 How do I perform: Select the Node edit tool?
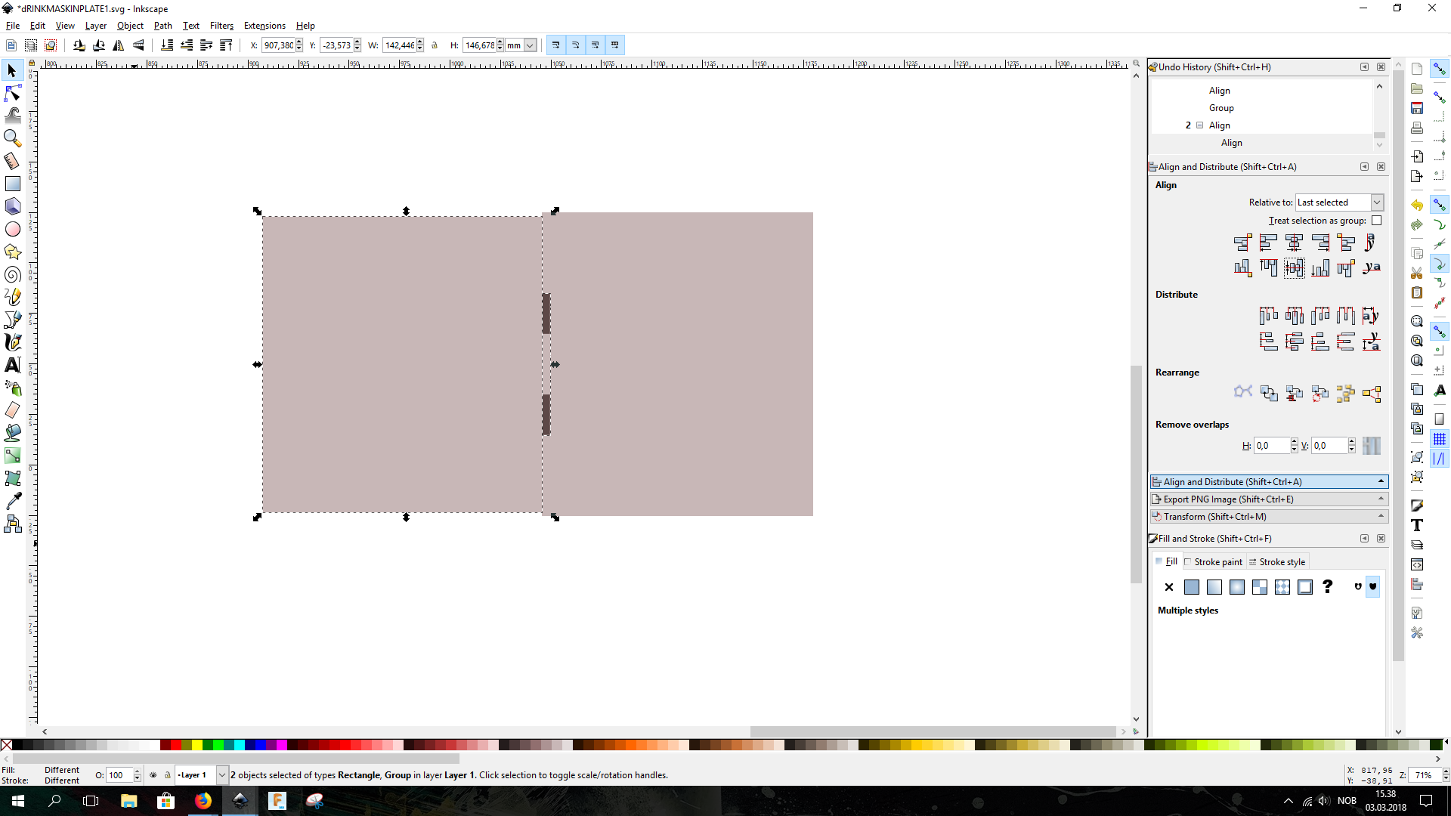[x=13, y=93]
